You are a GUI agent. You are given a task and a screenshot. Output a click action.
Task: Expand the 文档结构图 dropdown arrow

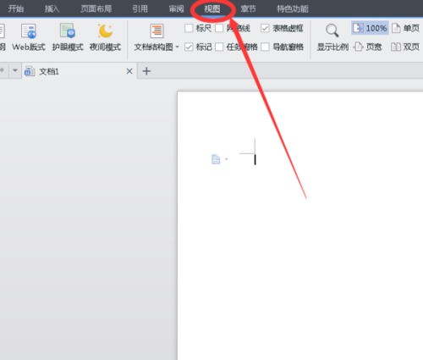click(178, 47)
